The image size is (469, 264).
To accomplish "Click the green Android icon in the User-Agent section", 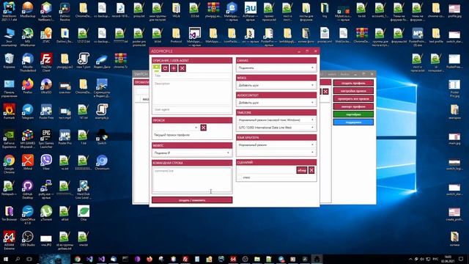I will (156, 68).
